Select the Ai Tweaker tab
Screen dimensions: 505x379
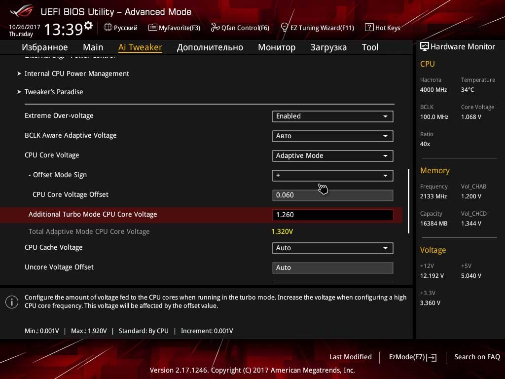[x=140, y=47]
